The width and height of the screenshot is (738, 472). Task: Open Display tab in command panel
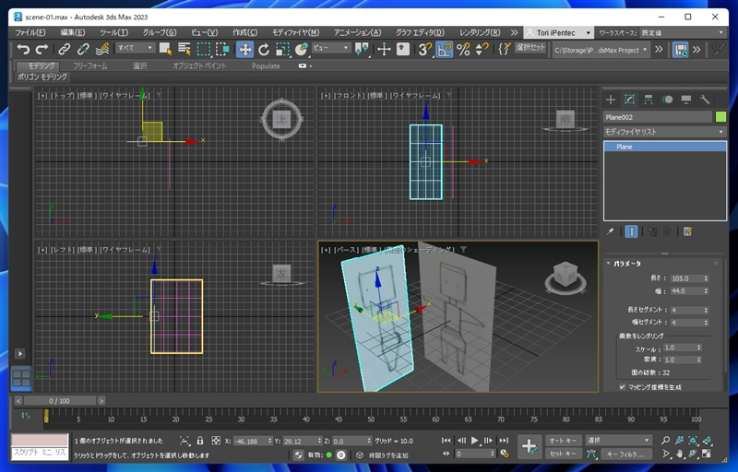point(685,100)
